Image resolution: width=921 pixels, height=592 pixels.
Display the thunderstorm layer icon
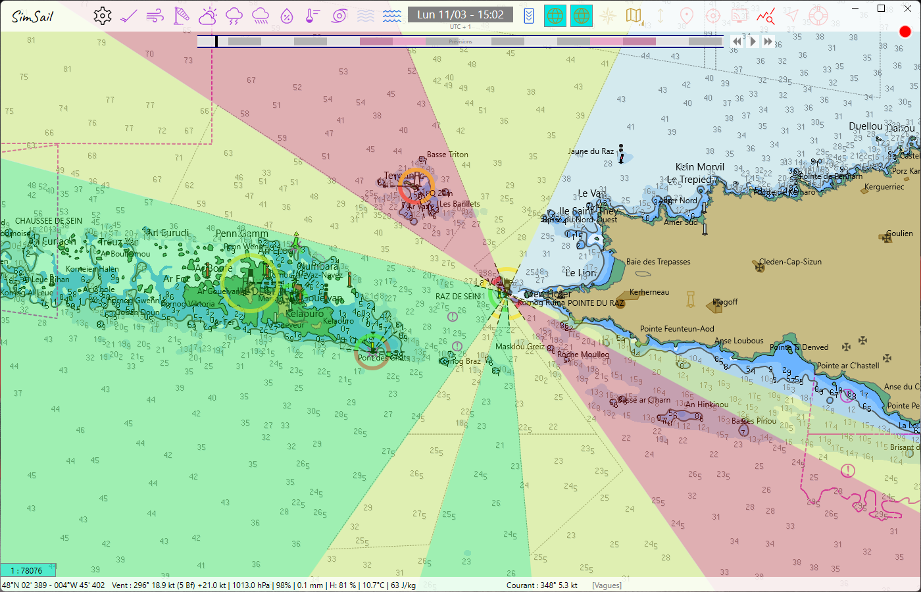[234, 16]
